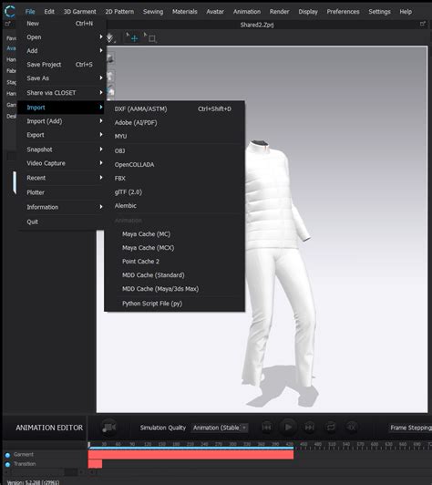The image size is (432, 485).
Task: Expand the Add submenu
Action: (62, 51)
